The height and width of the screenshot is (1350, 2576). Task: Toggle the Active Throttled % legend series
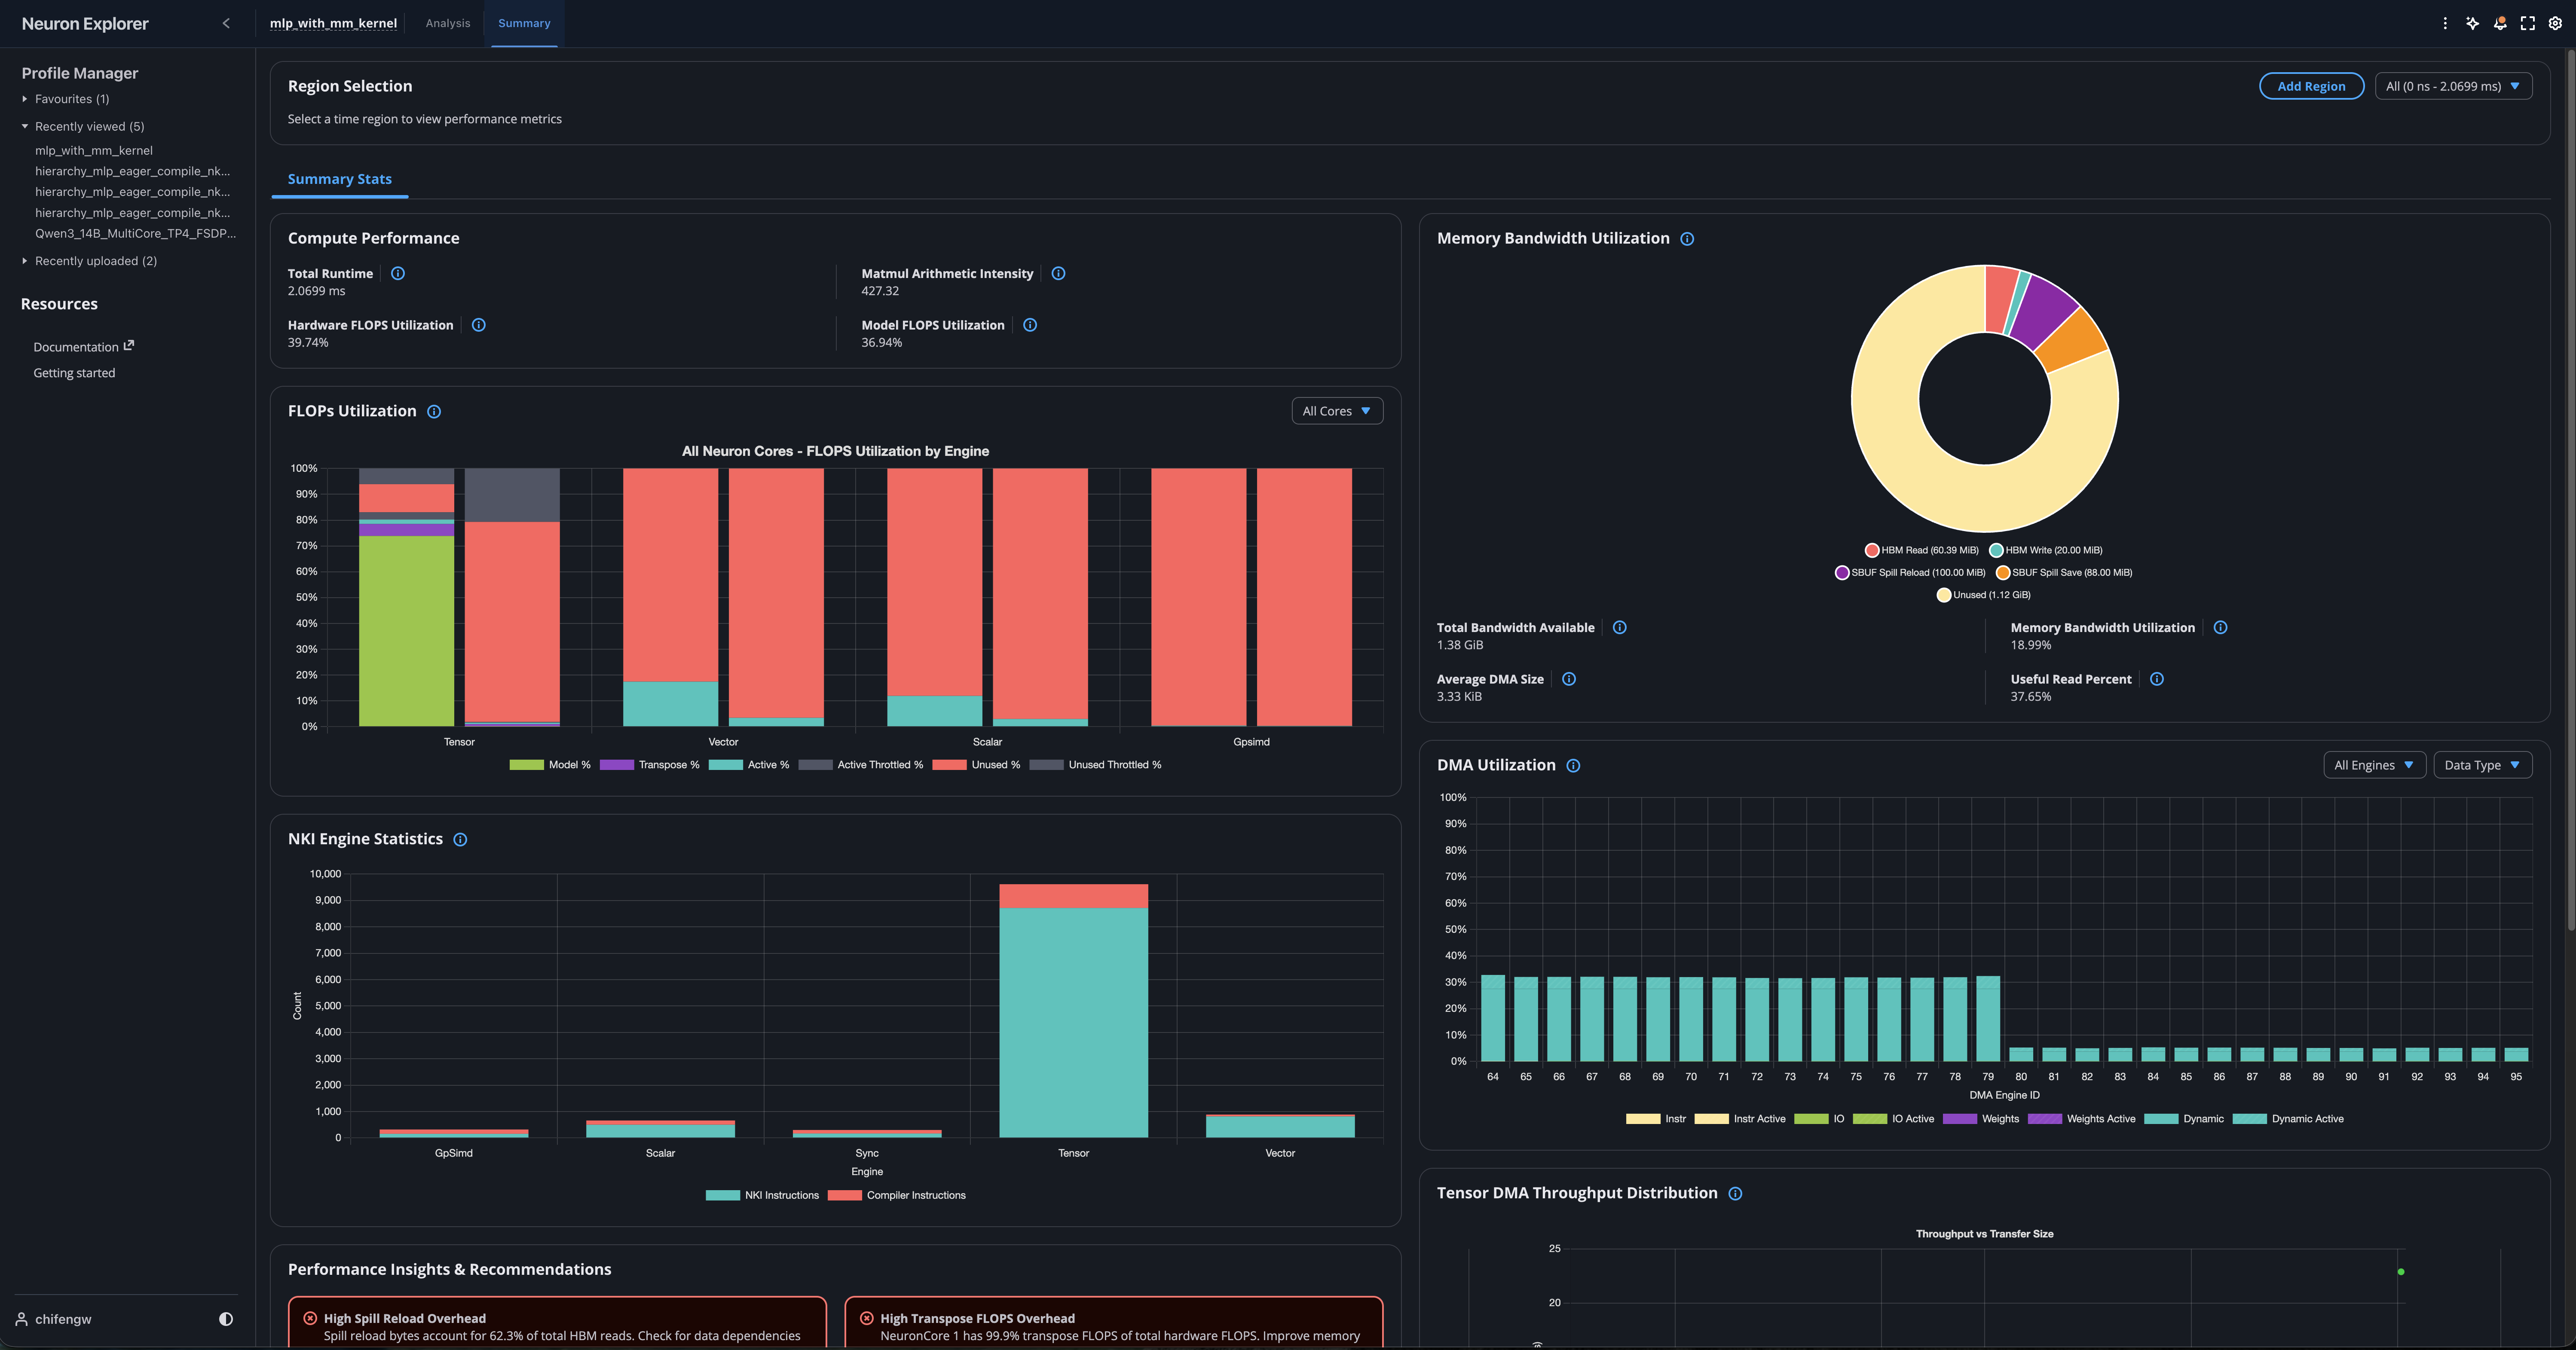(861, 765)
